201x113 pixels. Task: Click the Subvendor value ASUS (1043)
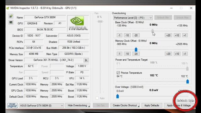(74, 35)
